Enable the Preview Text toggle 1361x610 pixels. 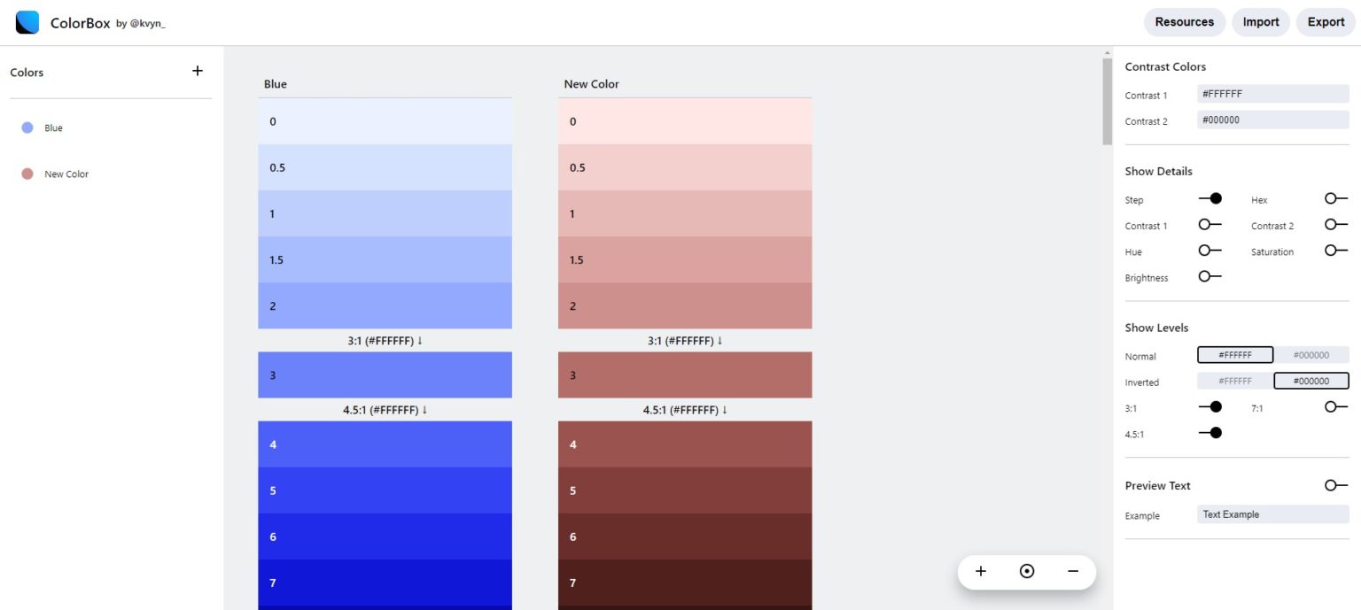tap(1334, 485)
